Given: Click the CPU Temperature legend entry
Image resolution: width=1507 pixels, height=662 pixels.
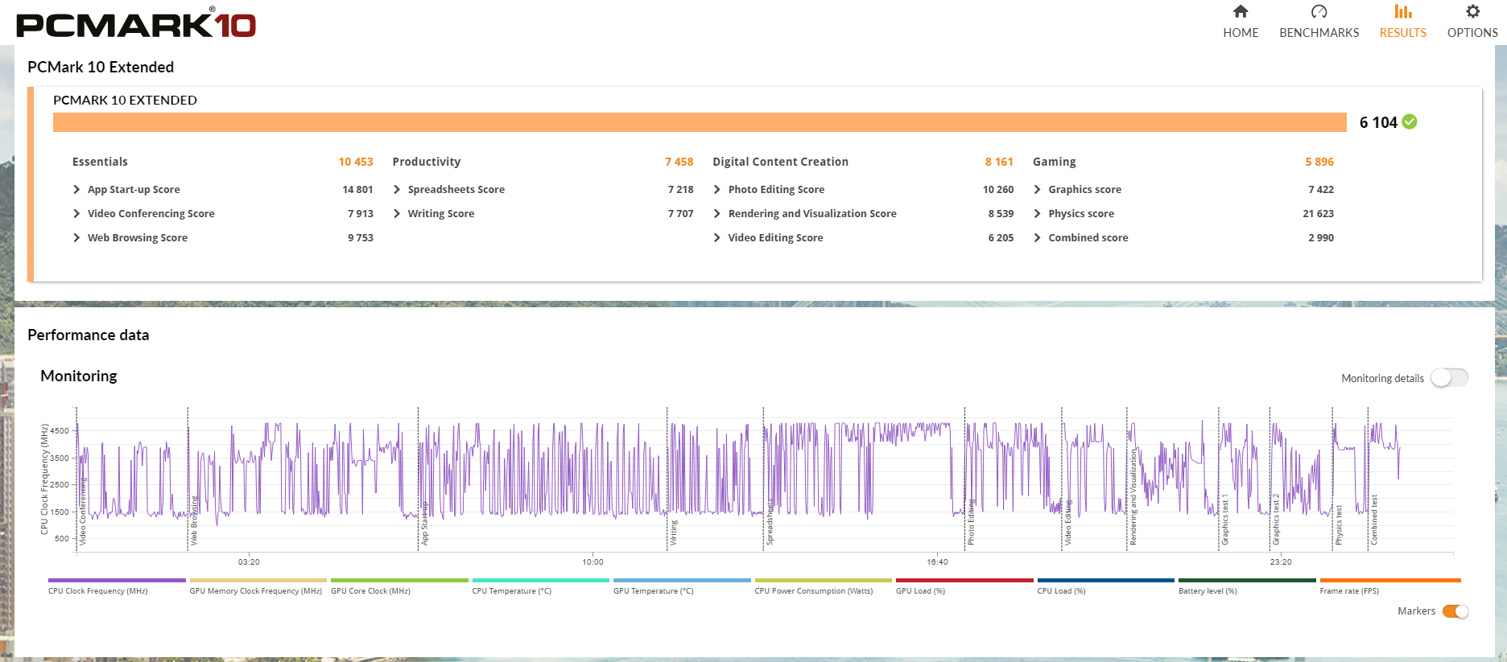Looking at the screenshot, I should tap(511, 590).
